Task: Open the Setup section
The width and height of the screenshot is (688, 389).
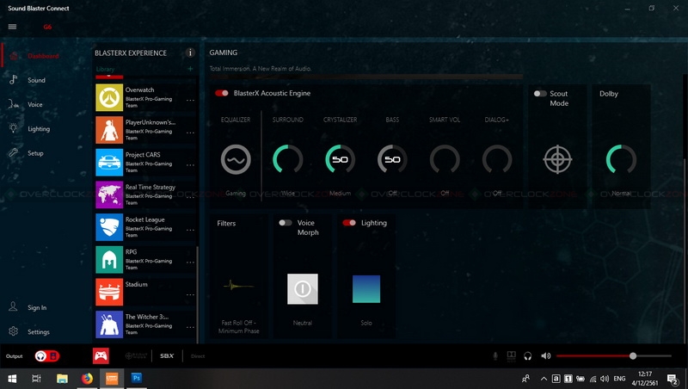Action: [x=35, y=153]
